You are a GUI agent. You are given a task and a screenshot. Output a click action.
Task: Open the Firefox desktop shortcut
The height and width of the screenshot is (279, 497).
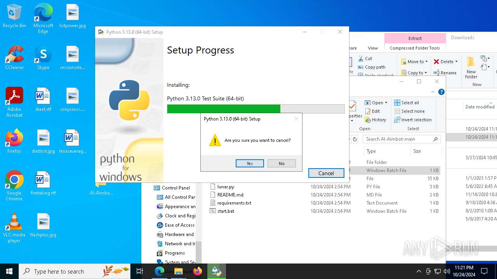14,142
